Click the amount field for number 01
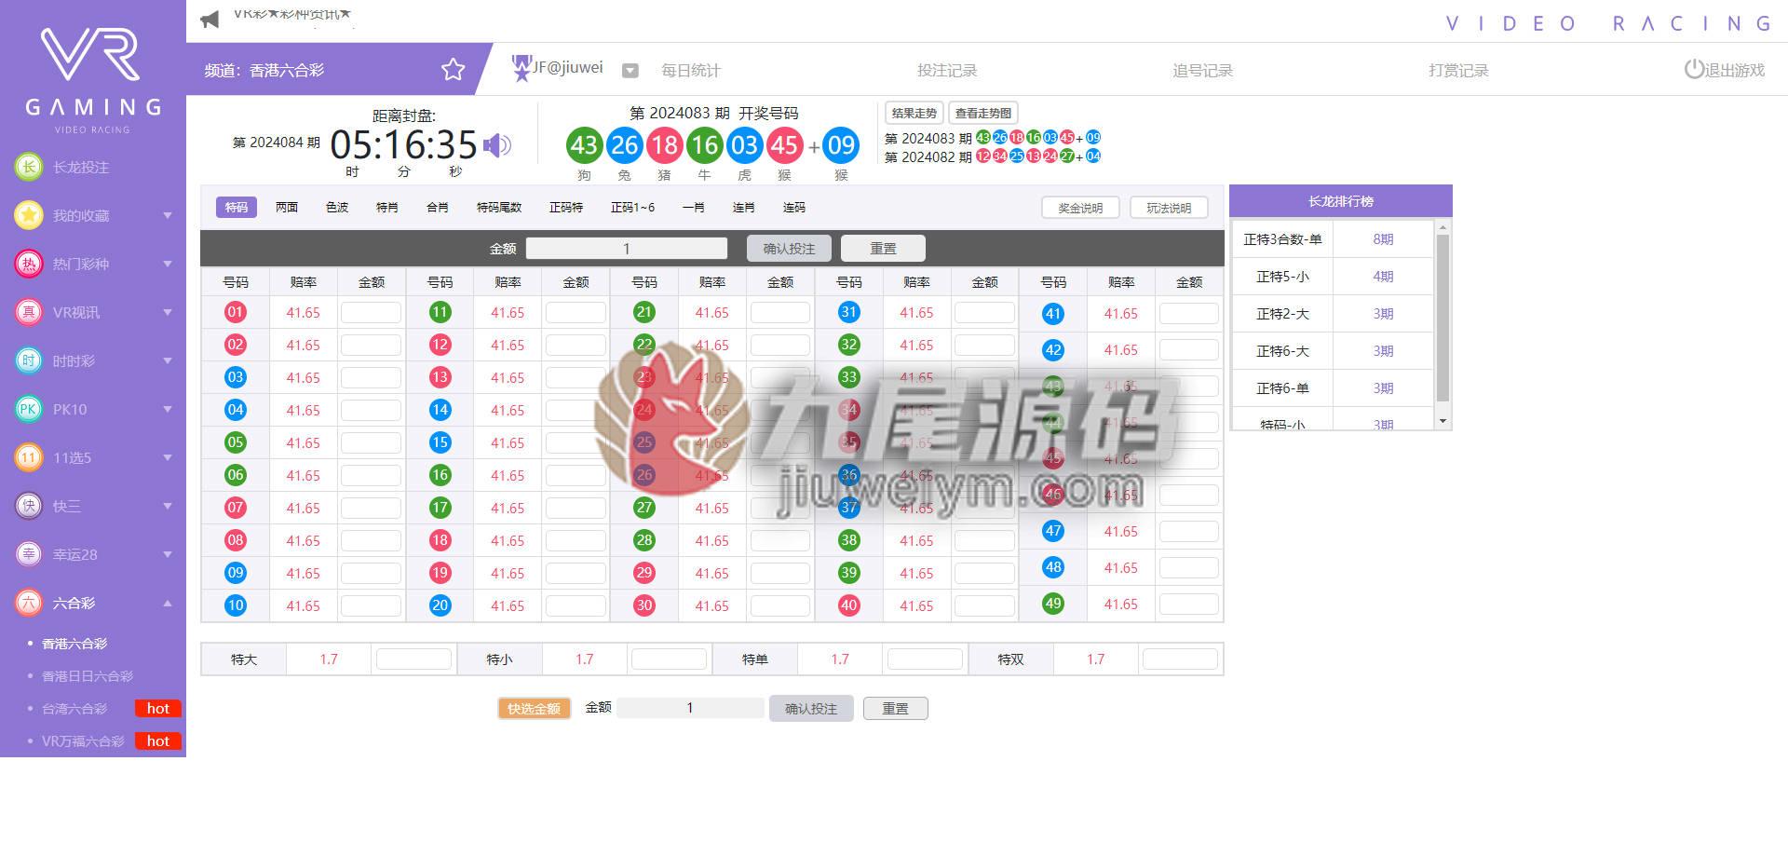 371,313
